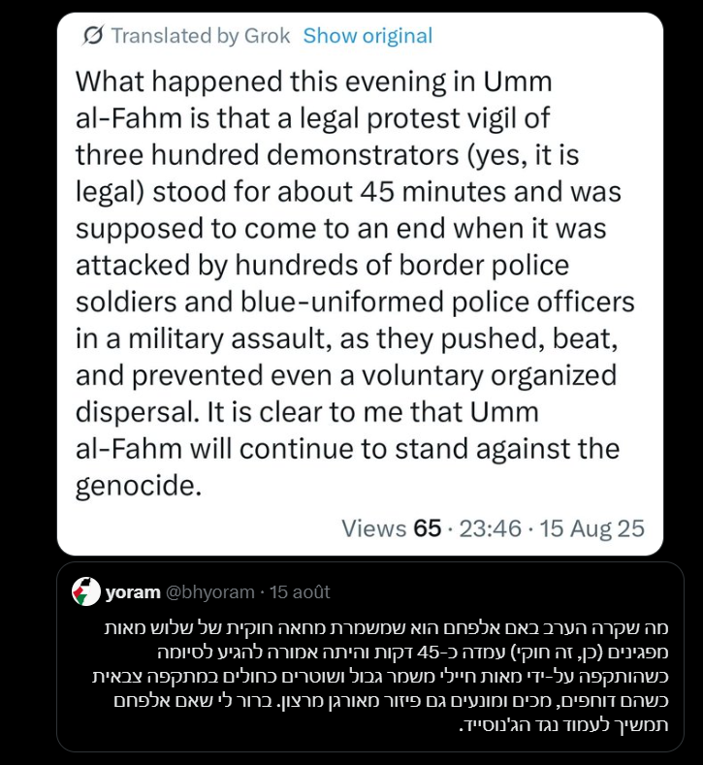This screenshot has height=765, width=703.
Task: Click the 23:46 post timestamp
Action: tap(490, 528)
